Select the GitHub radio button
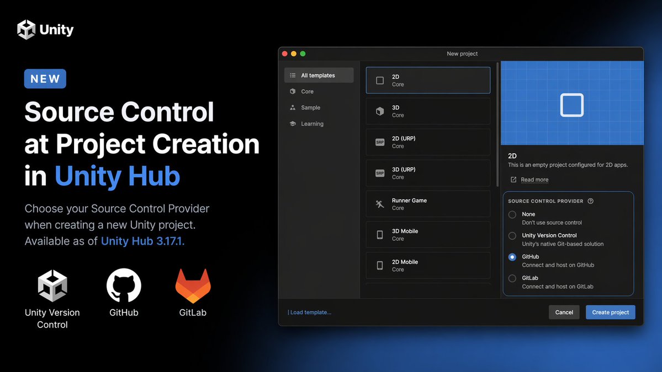The height and width of the screenshot is (372, 662). (x=512, y=257)
